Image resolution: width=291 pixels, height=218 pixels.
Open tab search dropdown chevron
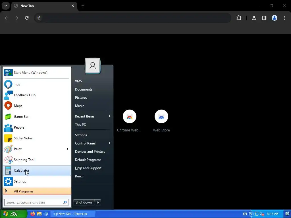[6, 6]
